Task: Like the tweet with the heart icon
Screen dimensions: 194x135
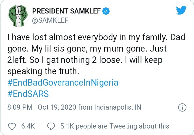Action: 11,126
